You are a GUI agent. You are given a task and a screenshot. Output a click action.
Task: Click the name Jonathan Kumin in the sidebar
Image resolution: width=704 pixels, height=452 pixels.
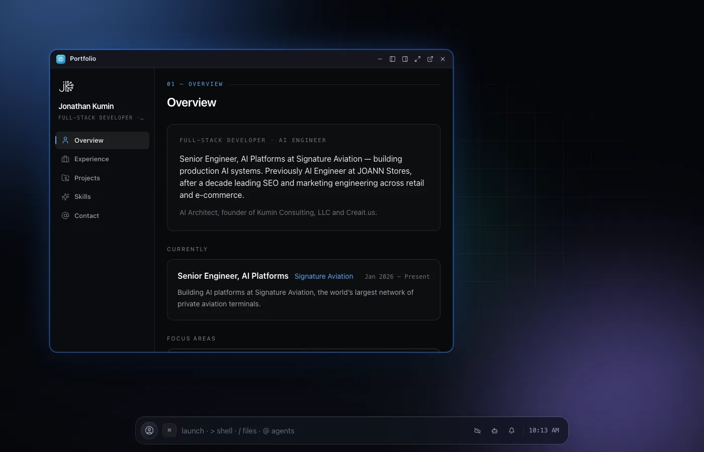86,106
